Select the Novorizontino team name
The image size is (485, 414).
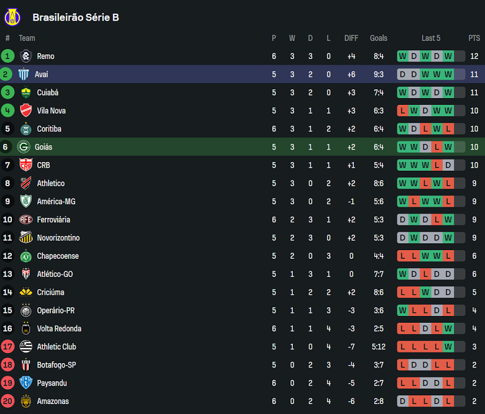click(x=58, y=238)
